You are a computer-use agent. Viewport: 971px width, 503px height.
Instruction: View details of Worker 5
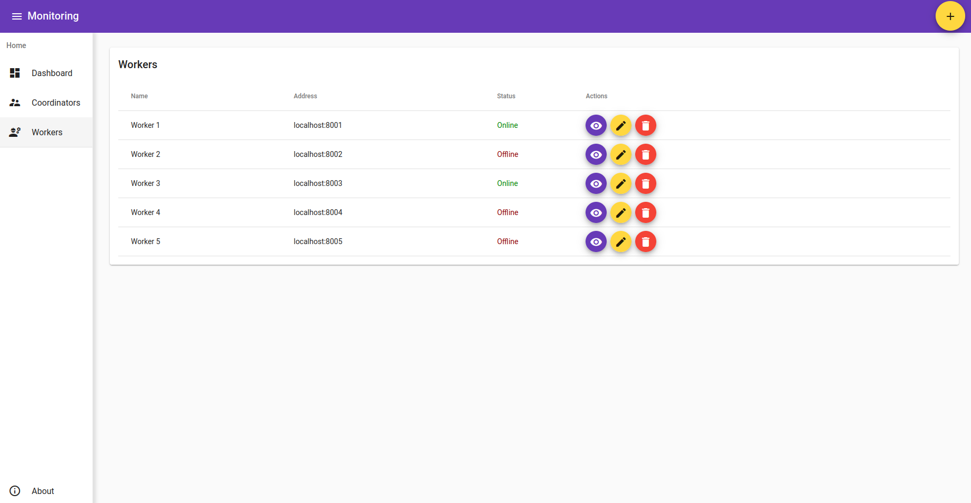(596, 241)
